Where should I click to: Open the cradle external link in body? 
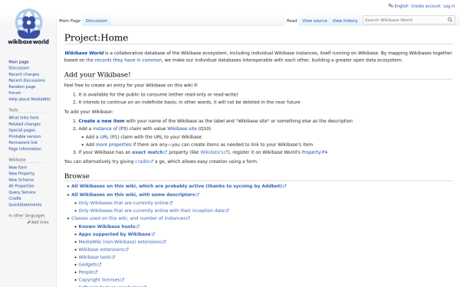pos(144,161)
